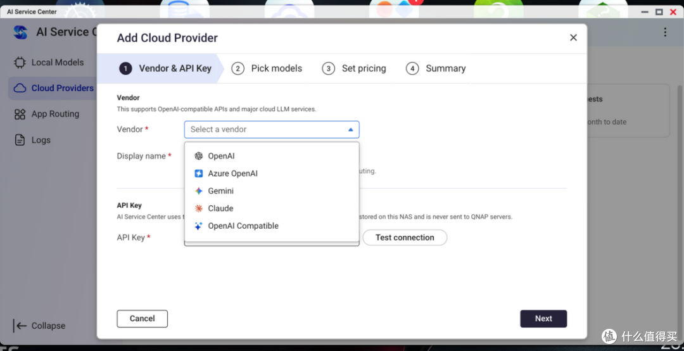Click the Logs document icon

click(20, 140)
